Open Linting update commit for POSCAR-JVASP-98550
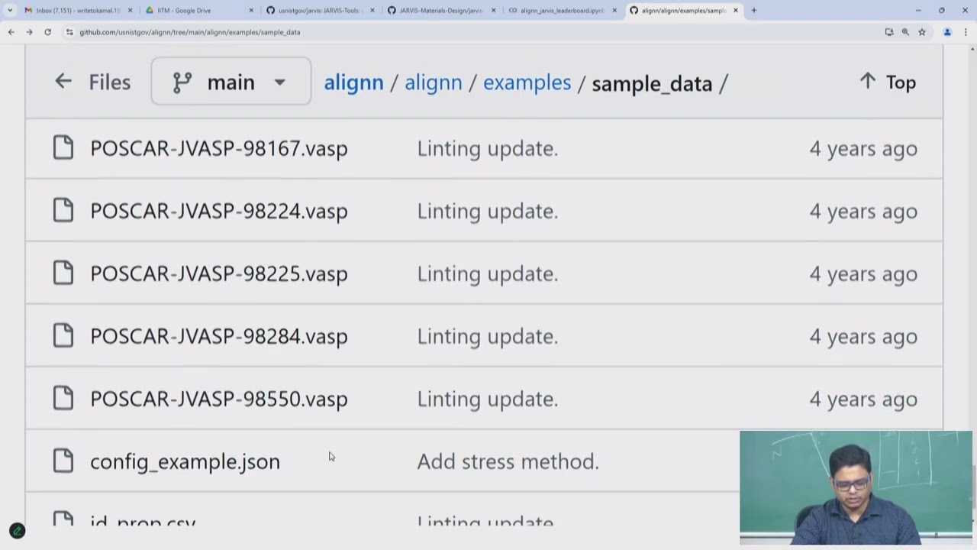Viewport: 977px width, 550px height. point(488,399)
